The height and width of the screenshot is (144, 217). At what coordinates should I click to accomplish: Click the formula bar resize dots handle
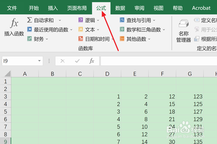click(x=49, y=61)
